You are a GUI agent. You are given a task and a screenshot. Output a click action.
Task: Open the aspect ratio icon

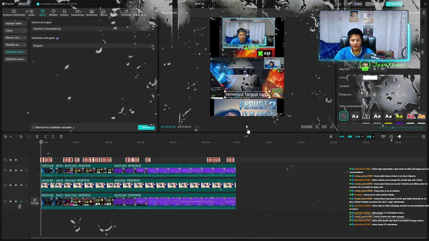[324, 127]
